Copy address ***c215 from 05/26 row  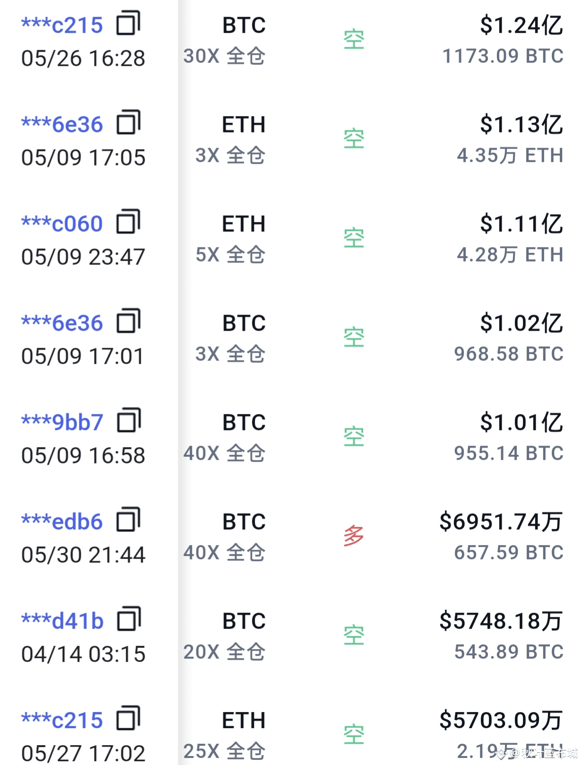[x=129, y=24]
